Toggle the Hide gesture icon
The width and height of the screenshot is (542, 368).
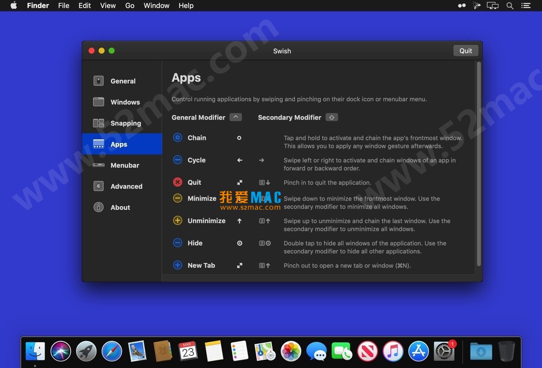pos(178,243)
